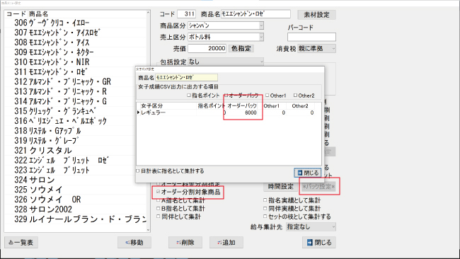Close the main product settings window
Screen dimensions: 460x259
pyautogui.click(x=319, y=243)
